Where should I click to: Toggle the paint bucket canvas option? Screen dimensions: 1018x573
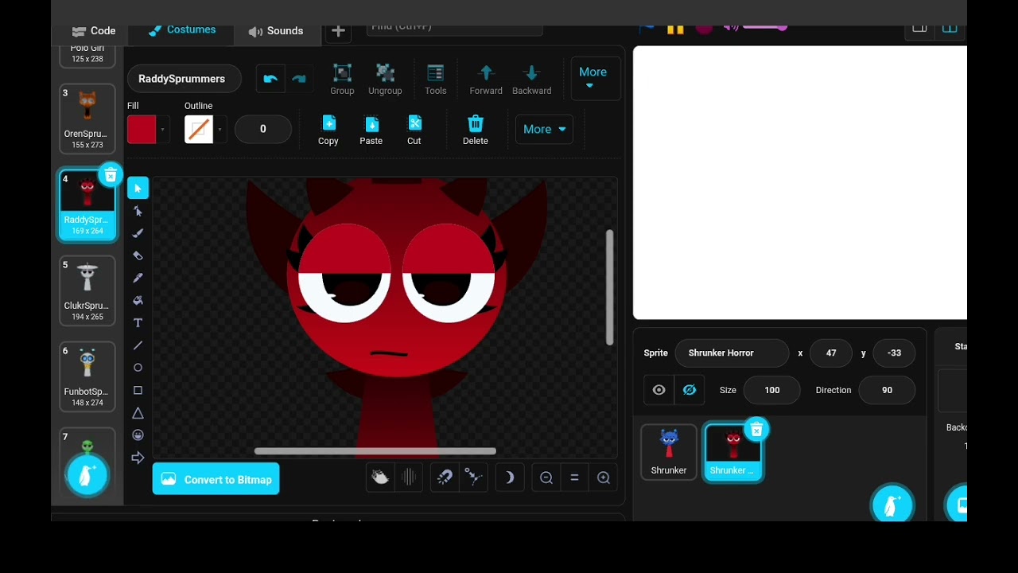pos(380,477)
